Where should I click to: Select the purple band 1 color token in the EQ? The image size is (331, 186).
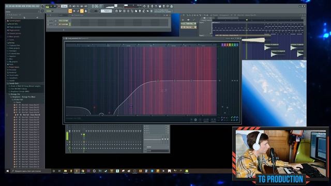pos(222,45)
